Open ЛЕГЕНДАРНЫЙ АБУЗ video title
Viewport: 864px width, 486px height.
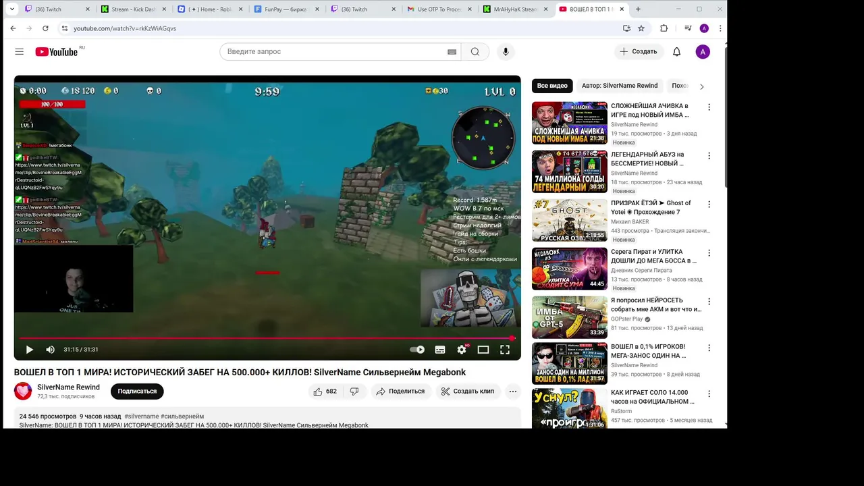tap(647, 159)
